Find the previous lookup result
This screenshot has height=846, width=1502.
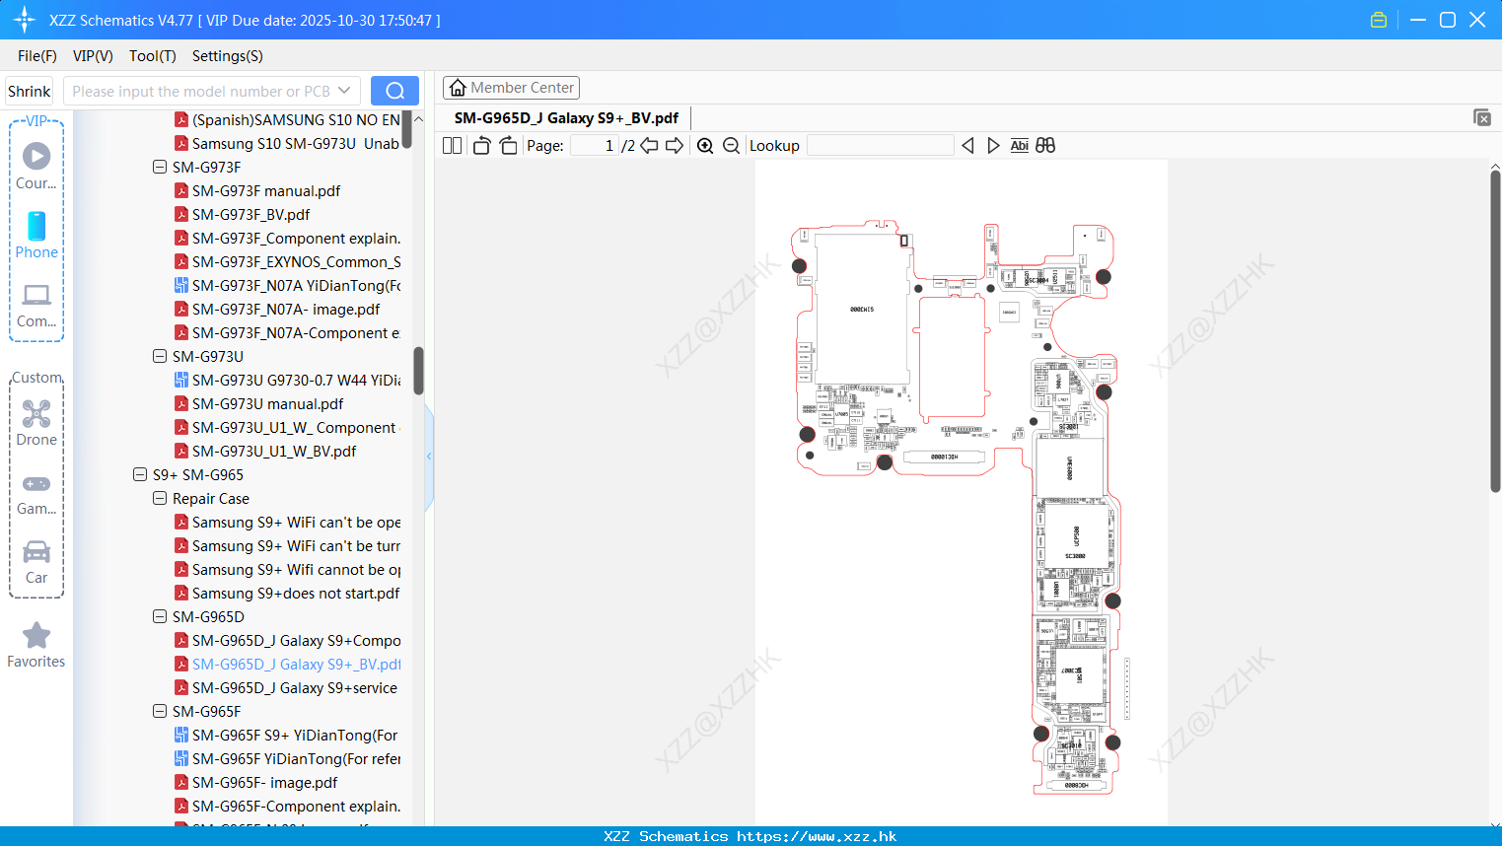coord(967,146)
